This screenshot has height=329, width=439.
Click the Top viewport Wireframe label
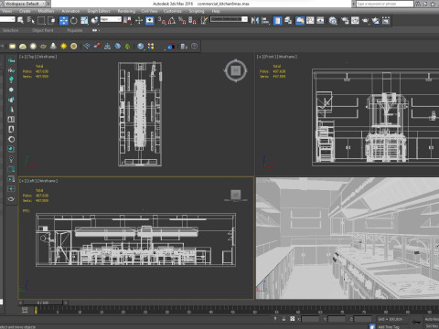point(47,57)
